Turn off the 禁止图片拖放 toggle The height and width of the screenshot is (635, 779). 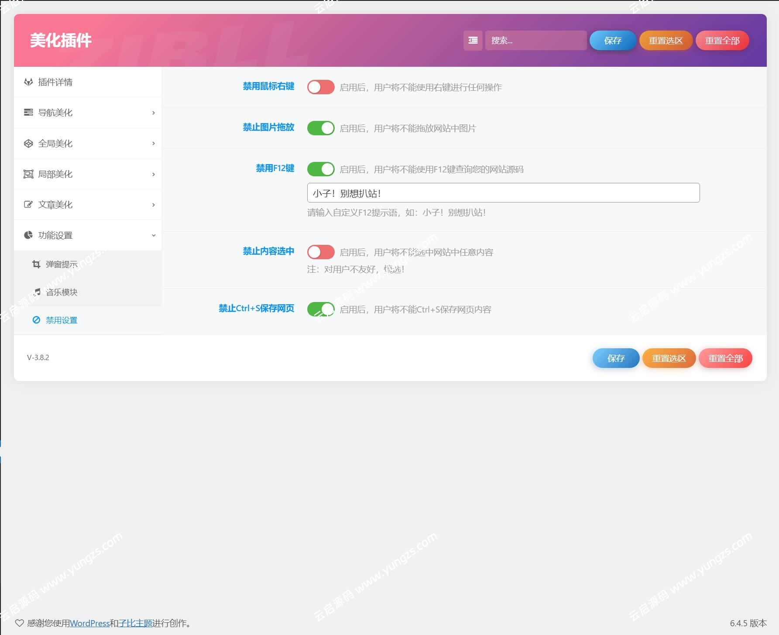point(321,128)
